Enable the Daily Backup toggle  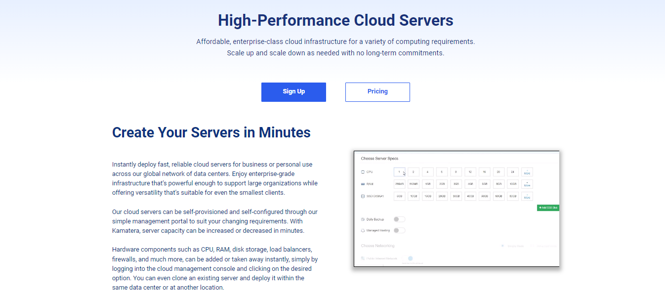click(399, 219)
